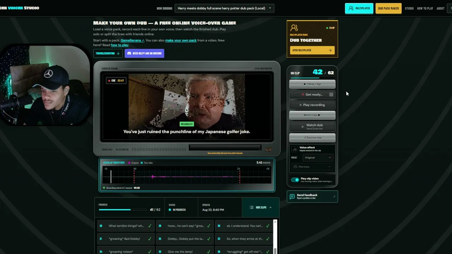Expand the Fine tune dropdown
452x254 pixels.
pyautogui.click(x=312, y=167)
